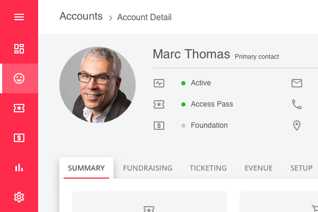Click the phone contact icon
This screenshot has height=212, width=318.
click(x=297, y=104)
